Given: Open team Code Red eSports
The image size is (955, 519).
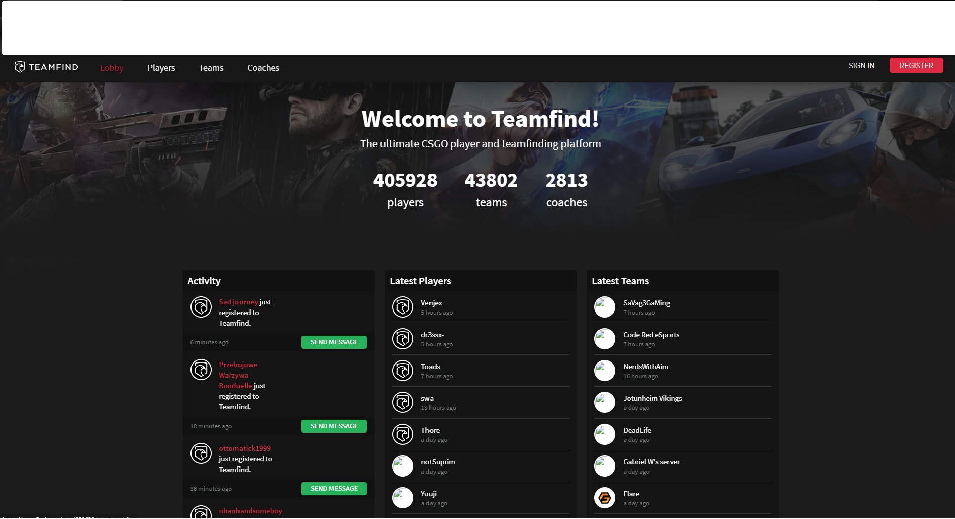Looking at the screenshot, I should 651,335.
